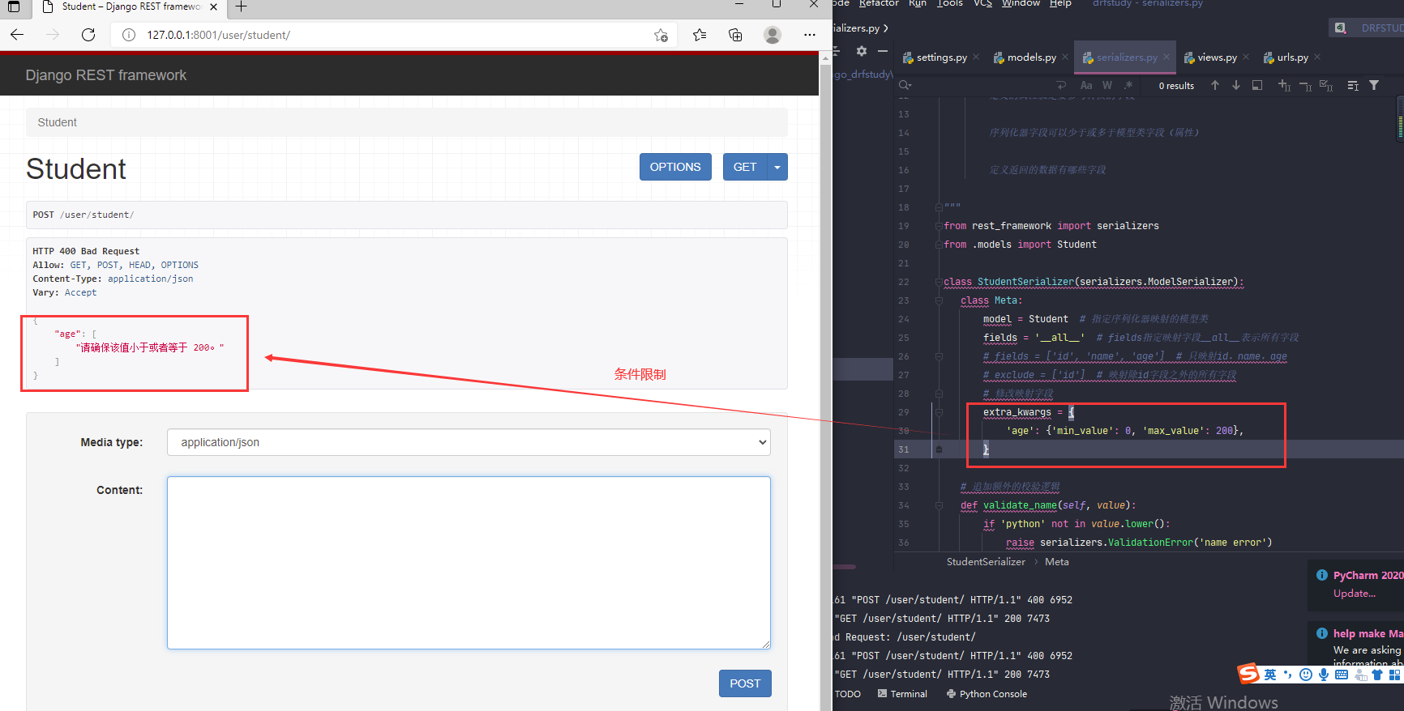Open browser Collections icon
Image resolution: width=1404 pixels, height=711 pixels.
(735, 35)
